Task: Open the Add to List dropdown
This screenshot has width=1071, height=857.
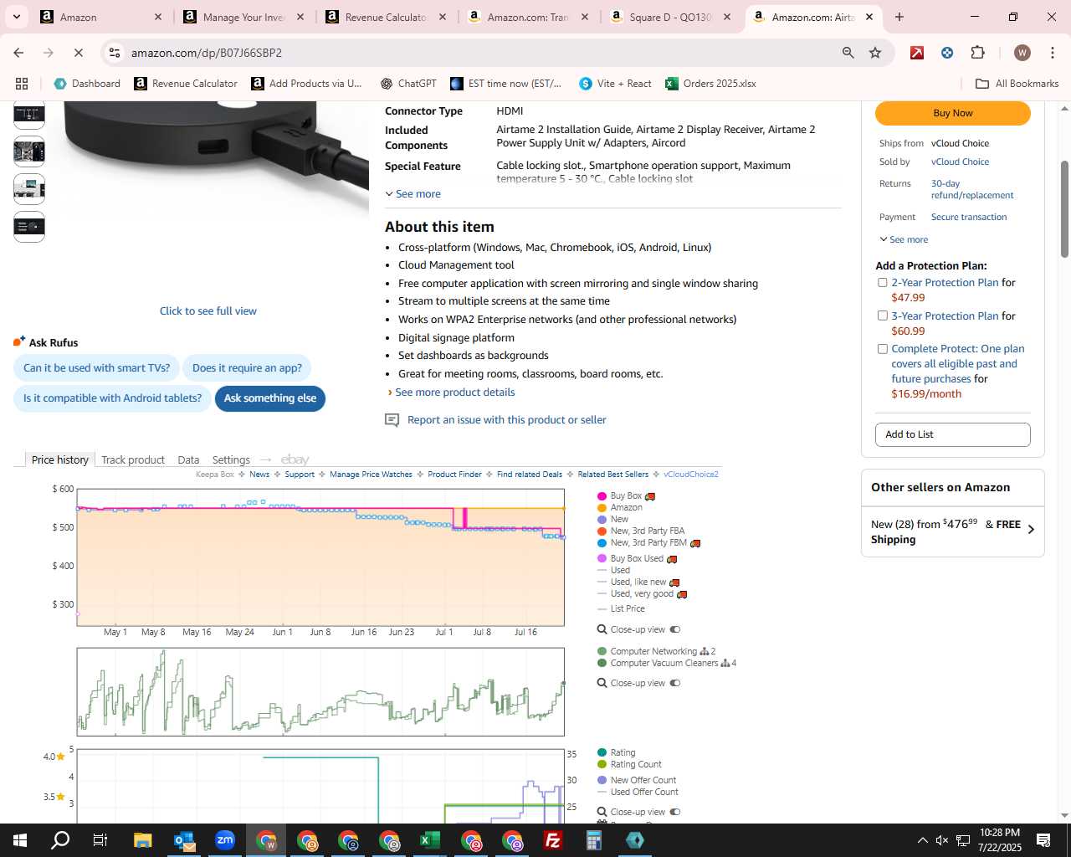Action: tap(952, 434)
